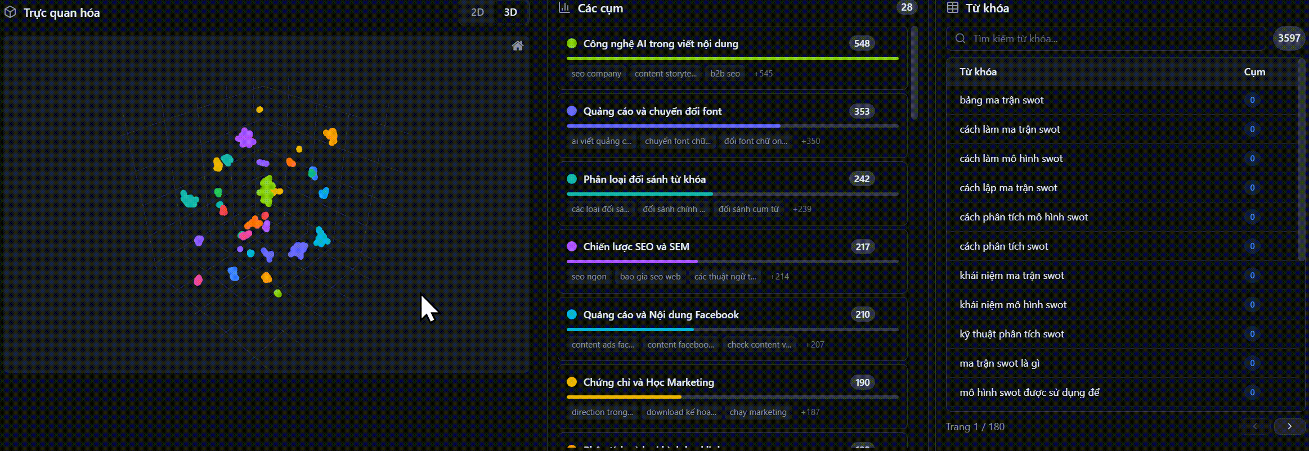1309x451 pixels.
Task: Click the bar chart icon beside Các cụm
Action: [564, 8]
